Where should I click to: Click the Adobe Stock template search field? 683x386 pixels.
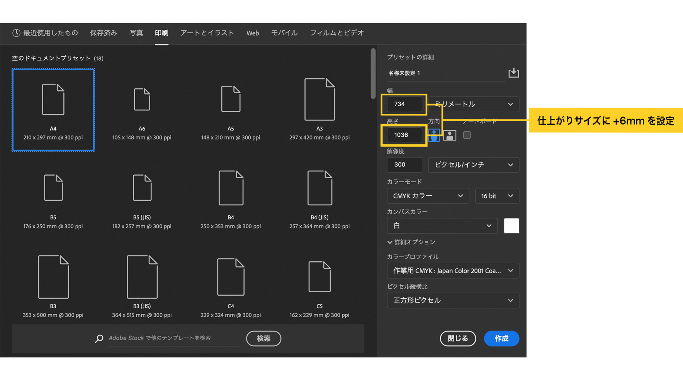tap(174, 338)
